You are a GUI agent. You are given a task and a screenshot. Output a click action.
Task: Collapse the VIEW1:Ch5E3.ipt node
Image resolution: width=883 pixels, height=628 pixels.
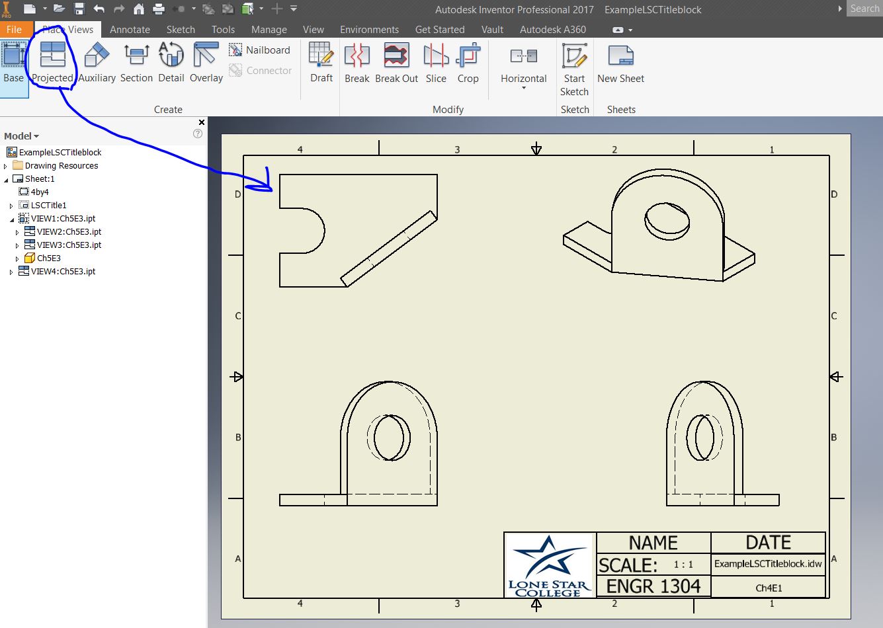(x=12, y=219)
